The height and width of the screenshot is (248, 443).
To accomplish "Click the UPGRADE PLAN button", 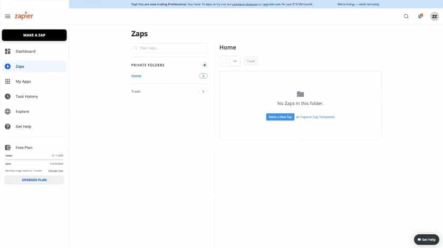I will coord(34,180).
